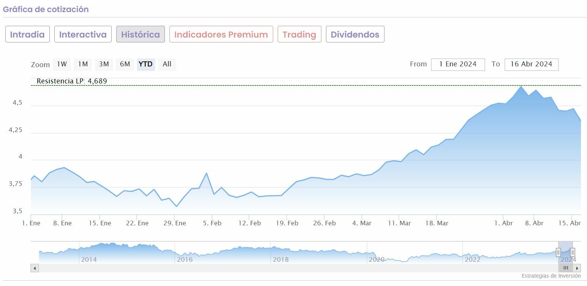Set zoom range to 1W
587x286 pixels.
point(62,64)
